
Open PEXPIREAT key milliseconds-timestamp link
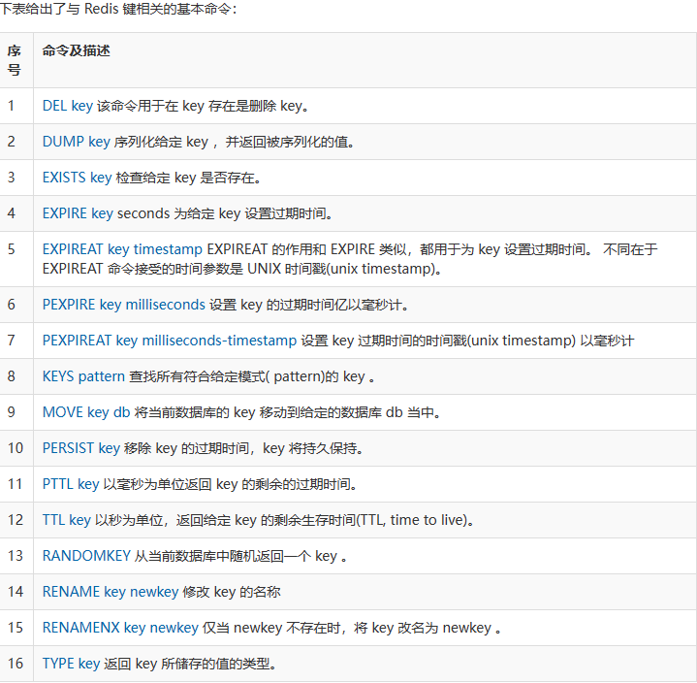[x=169, y=341]
